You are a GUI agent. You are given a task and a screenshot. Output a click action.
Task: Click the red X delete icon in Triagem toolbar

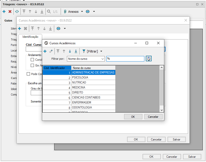coord(10,11)
